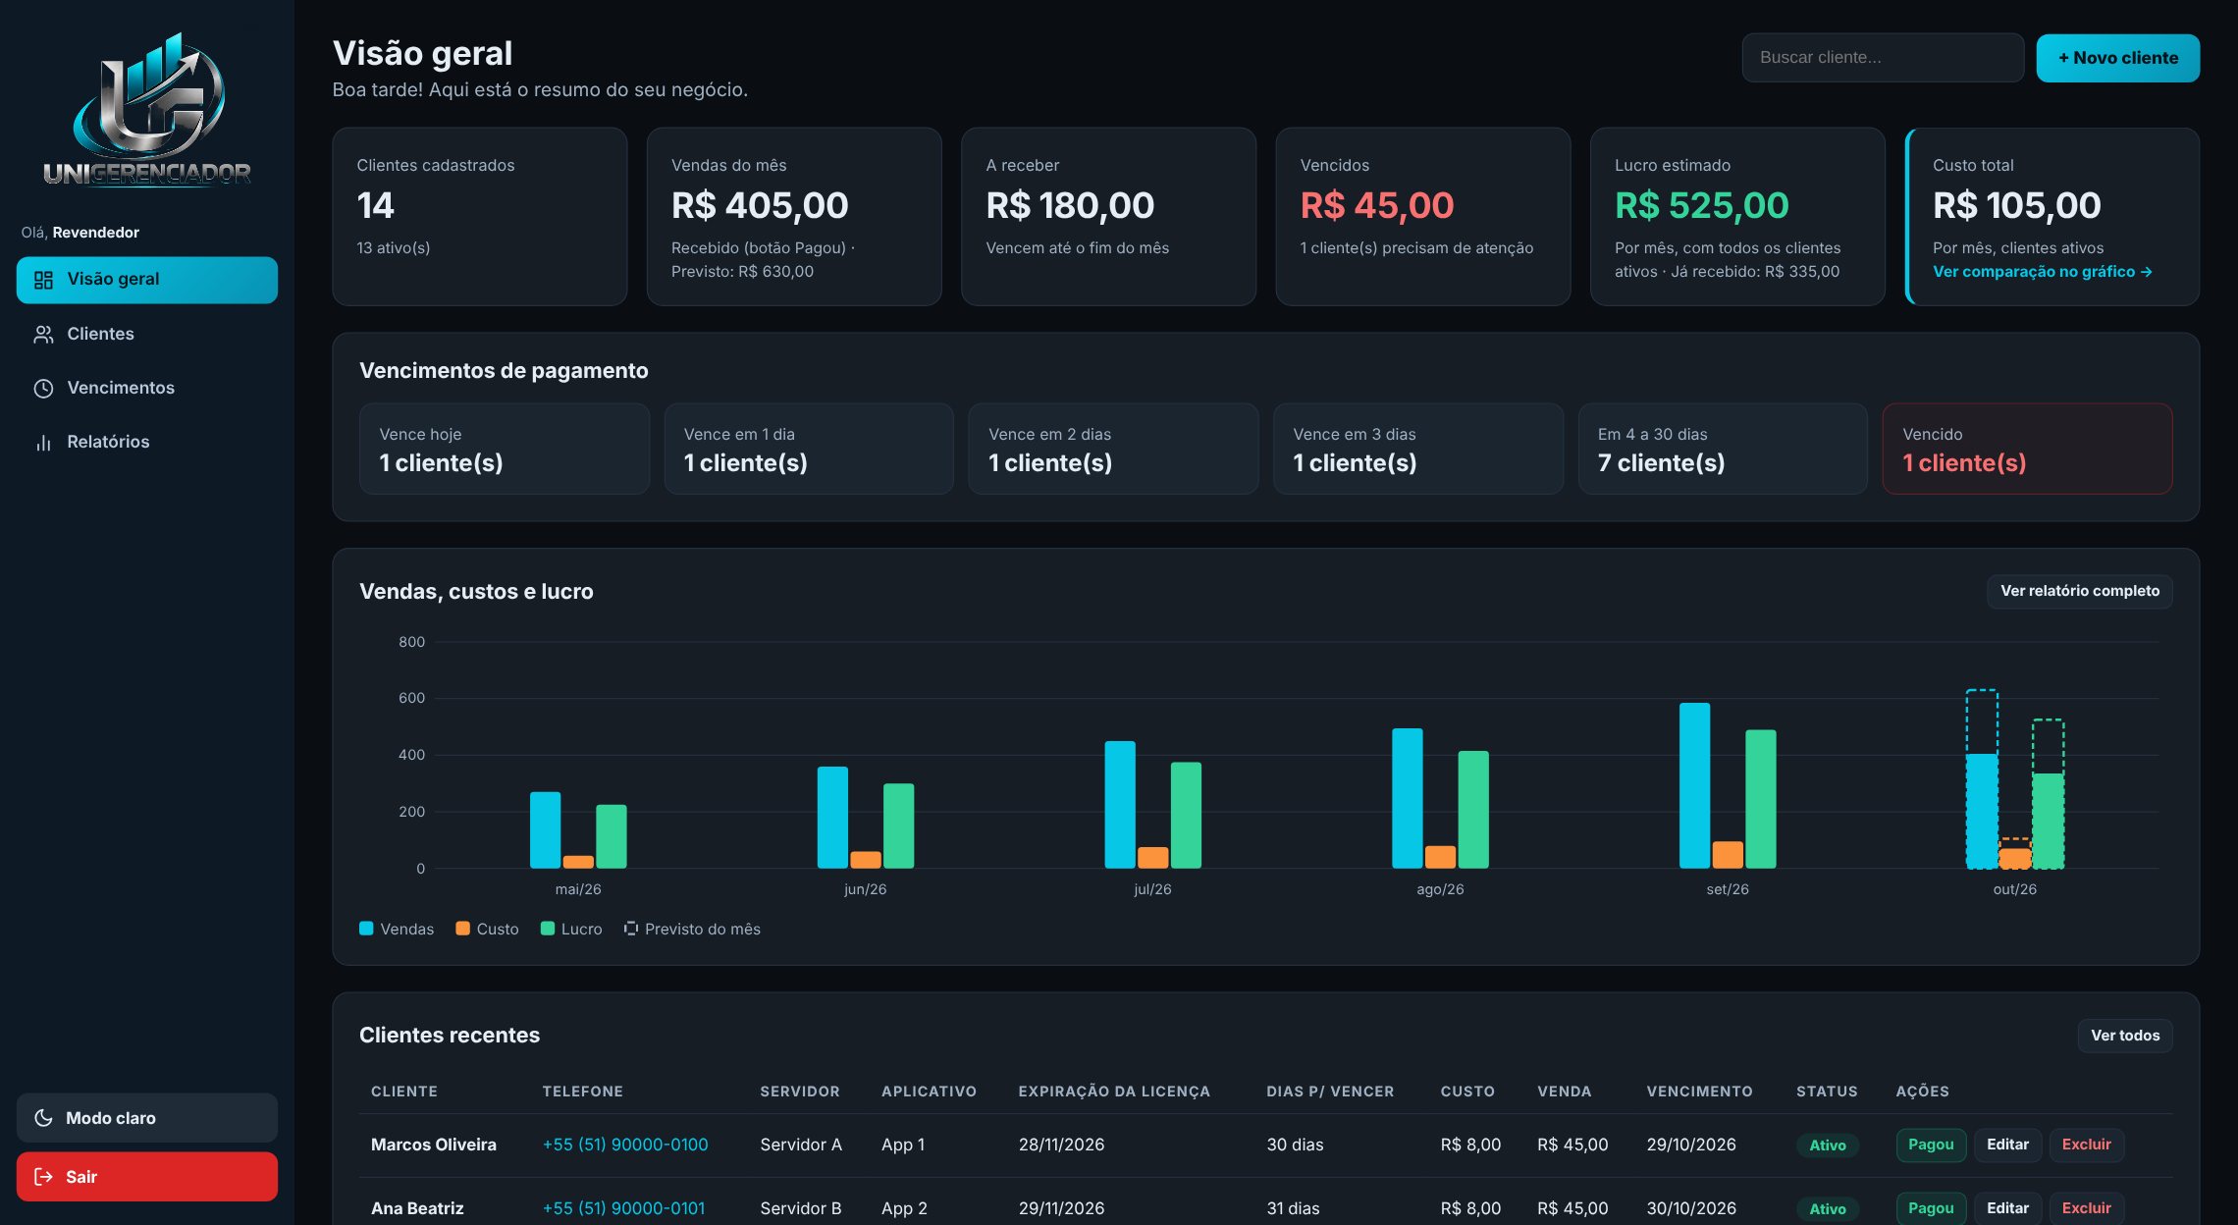Open the Vence hoje card
The height and width of the screenshot is (1225, 2238).
pos(505,449)
